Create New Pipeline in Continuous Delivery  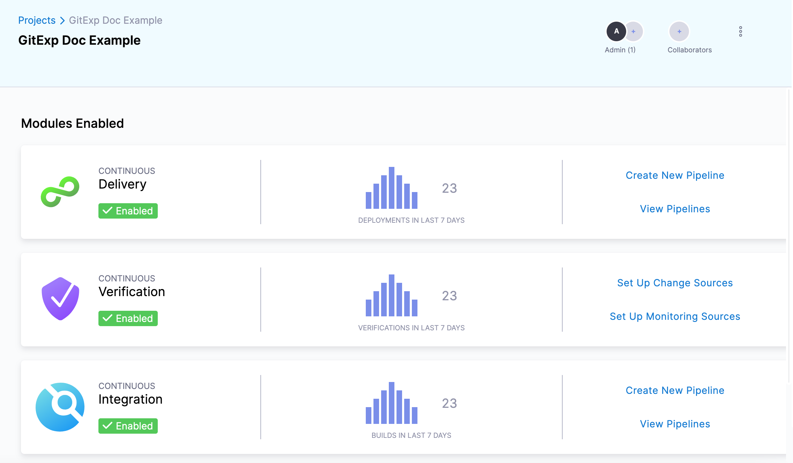[x=675, y=175]
